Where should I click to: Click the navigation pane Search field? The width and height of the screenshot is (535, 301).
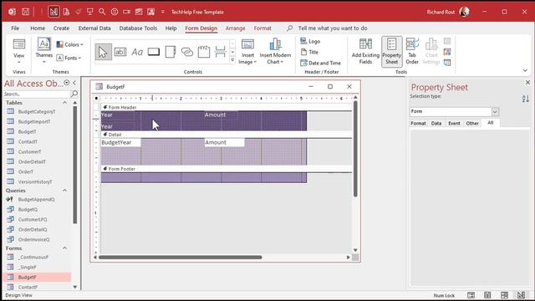(36, 94)
